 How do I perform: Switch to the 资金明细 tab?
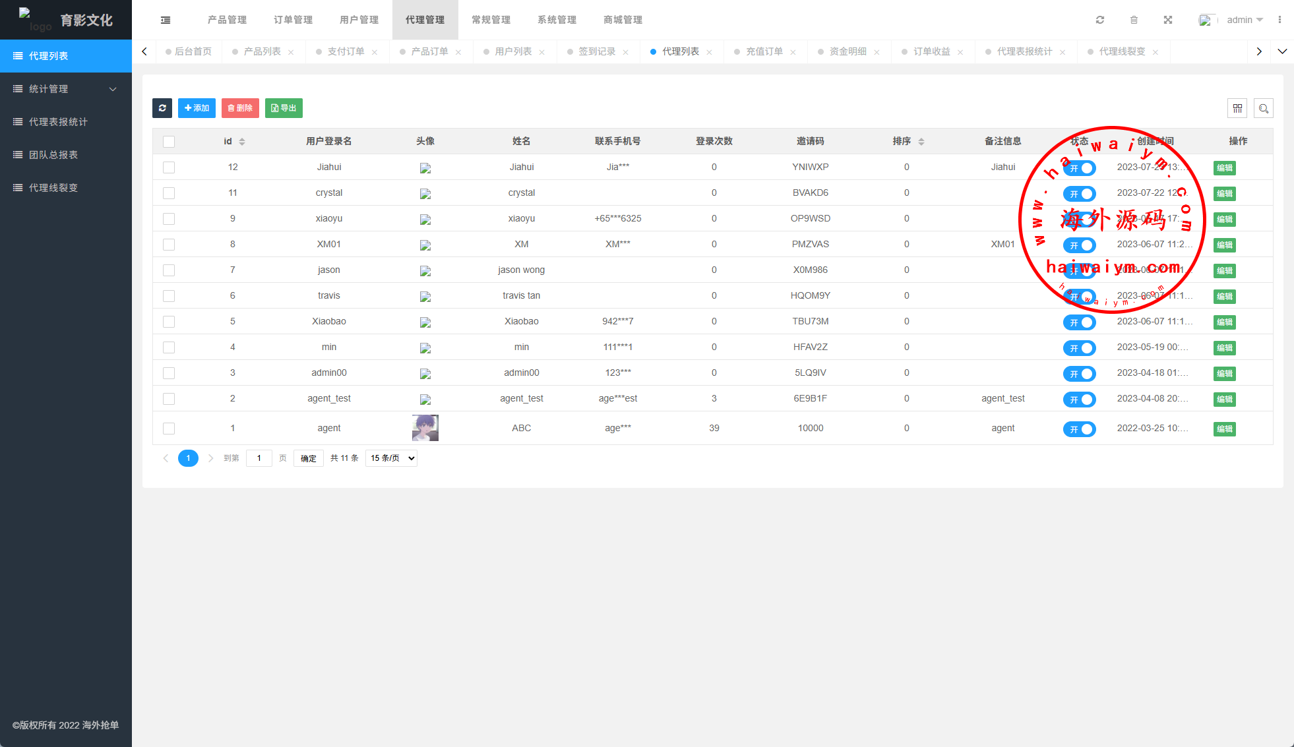tap(847, 51)
